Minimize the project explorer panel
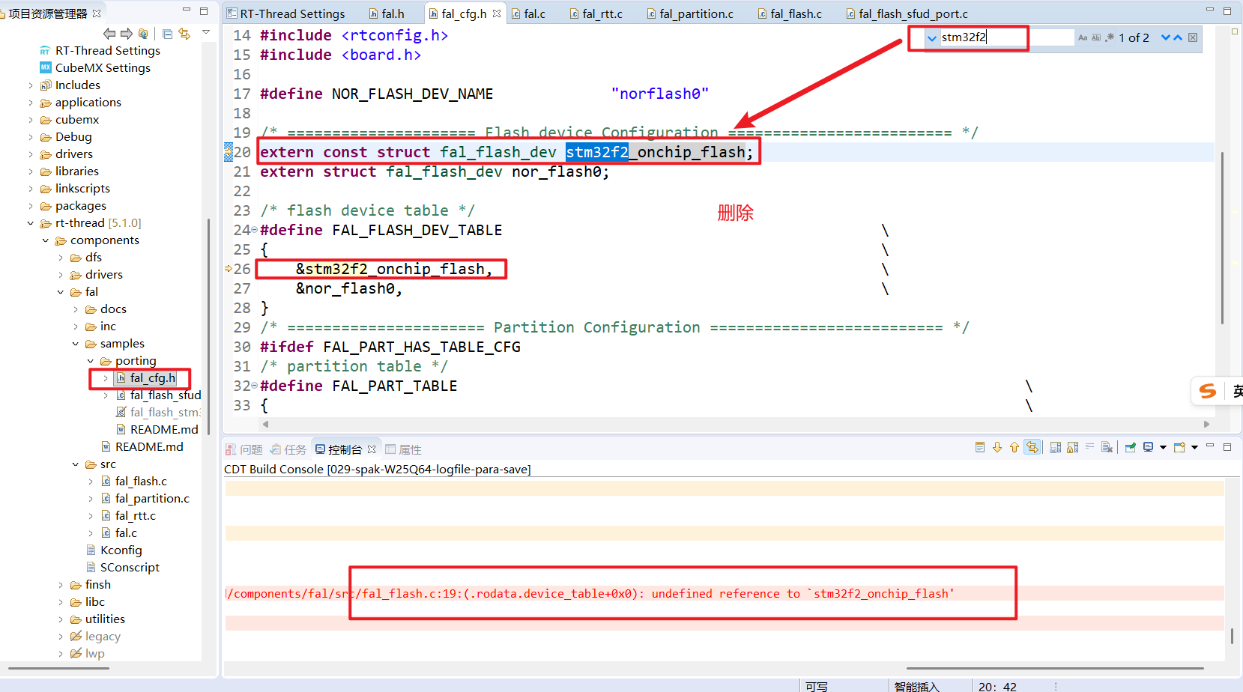This screenshot has height=692, width=1243. (187, 10)
